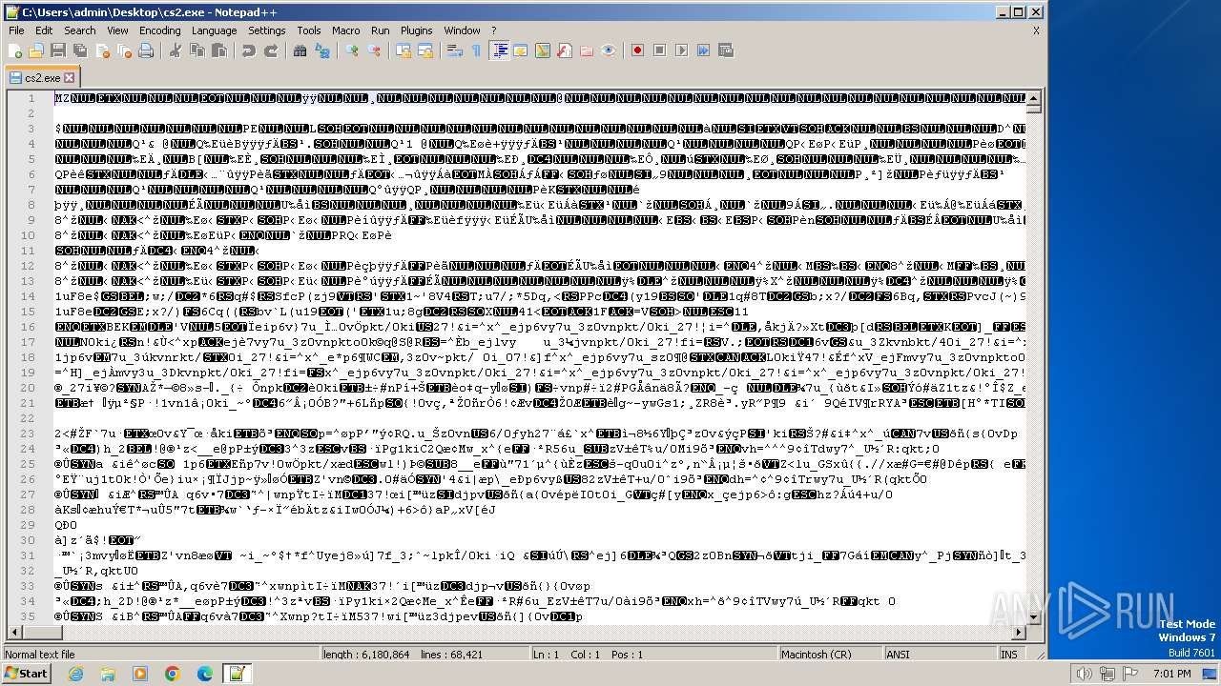Toggle word wrap

tap(455, 50)
